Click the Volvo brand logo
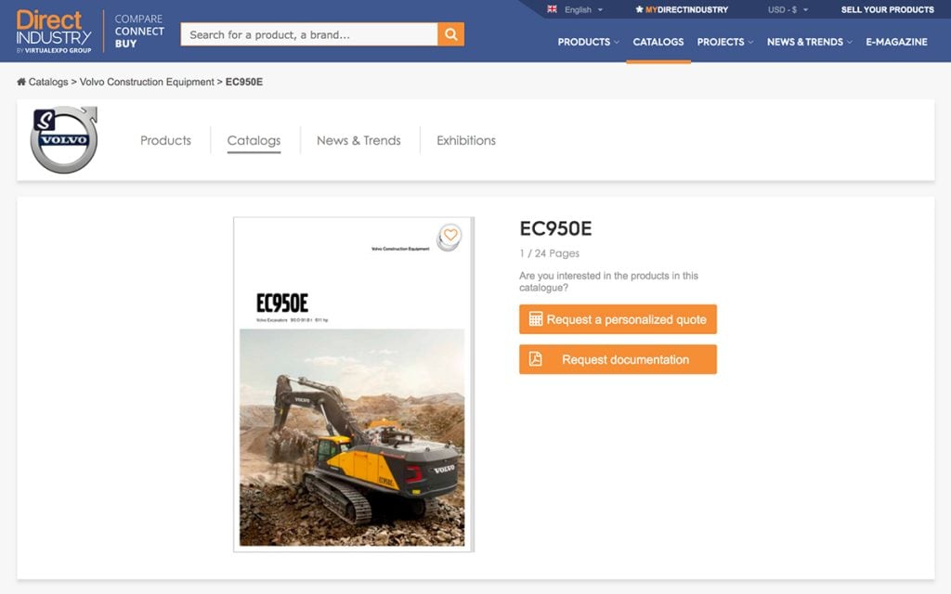Image resolution: width=951 pixels, height=594 pixels. coord(62,137)
